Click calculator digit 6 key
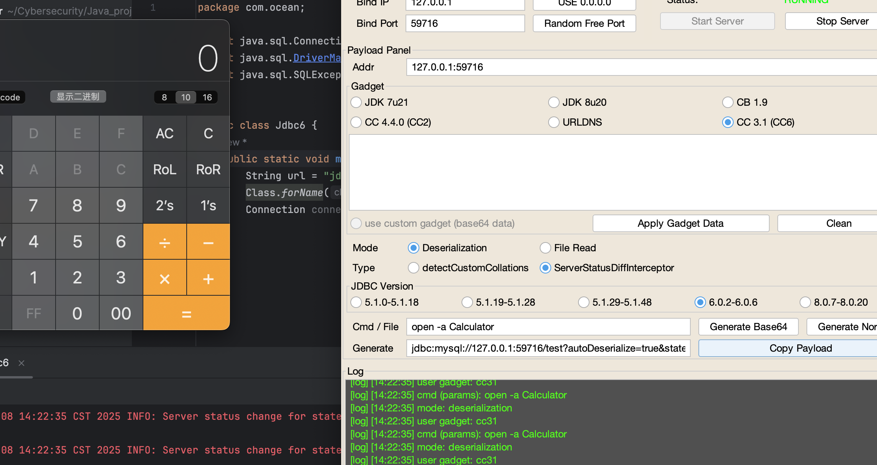 click(x=121, y=242)
